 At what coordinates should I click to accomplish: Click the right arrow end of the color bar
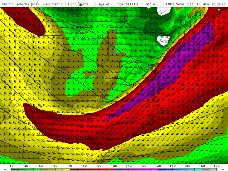(220, 170)
